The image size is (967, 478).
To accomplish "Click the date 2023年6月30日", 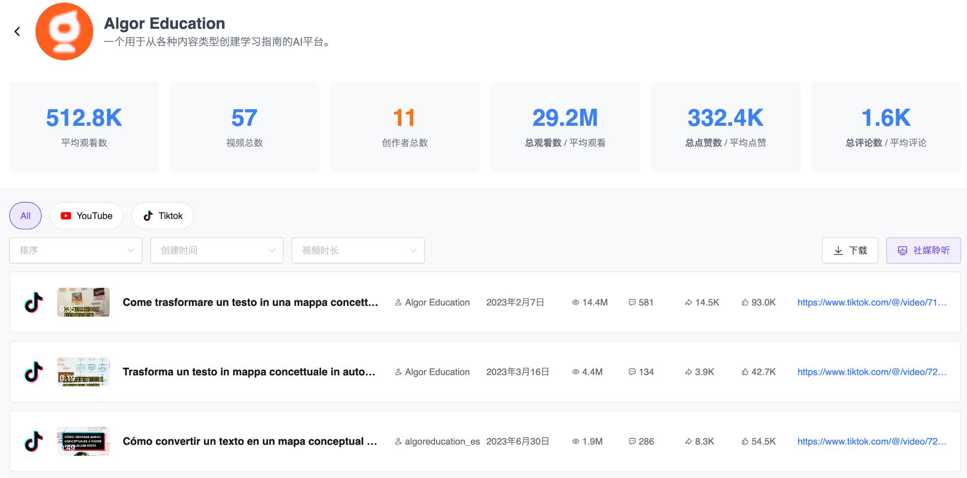I will tap(518, 441).
